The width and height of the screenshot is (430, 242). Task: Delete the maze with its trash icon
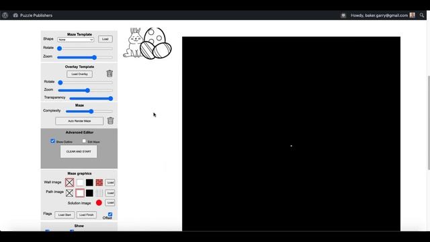pyautogui.click(x=110, y=120)
